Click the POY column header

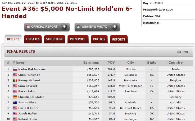click(111, 63)
